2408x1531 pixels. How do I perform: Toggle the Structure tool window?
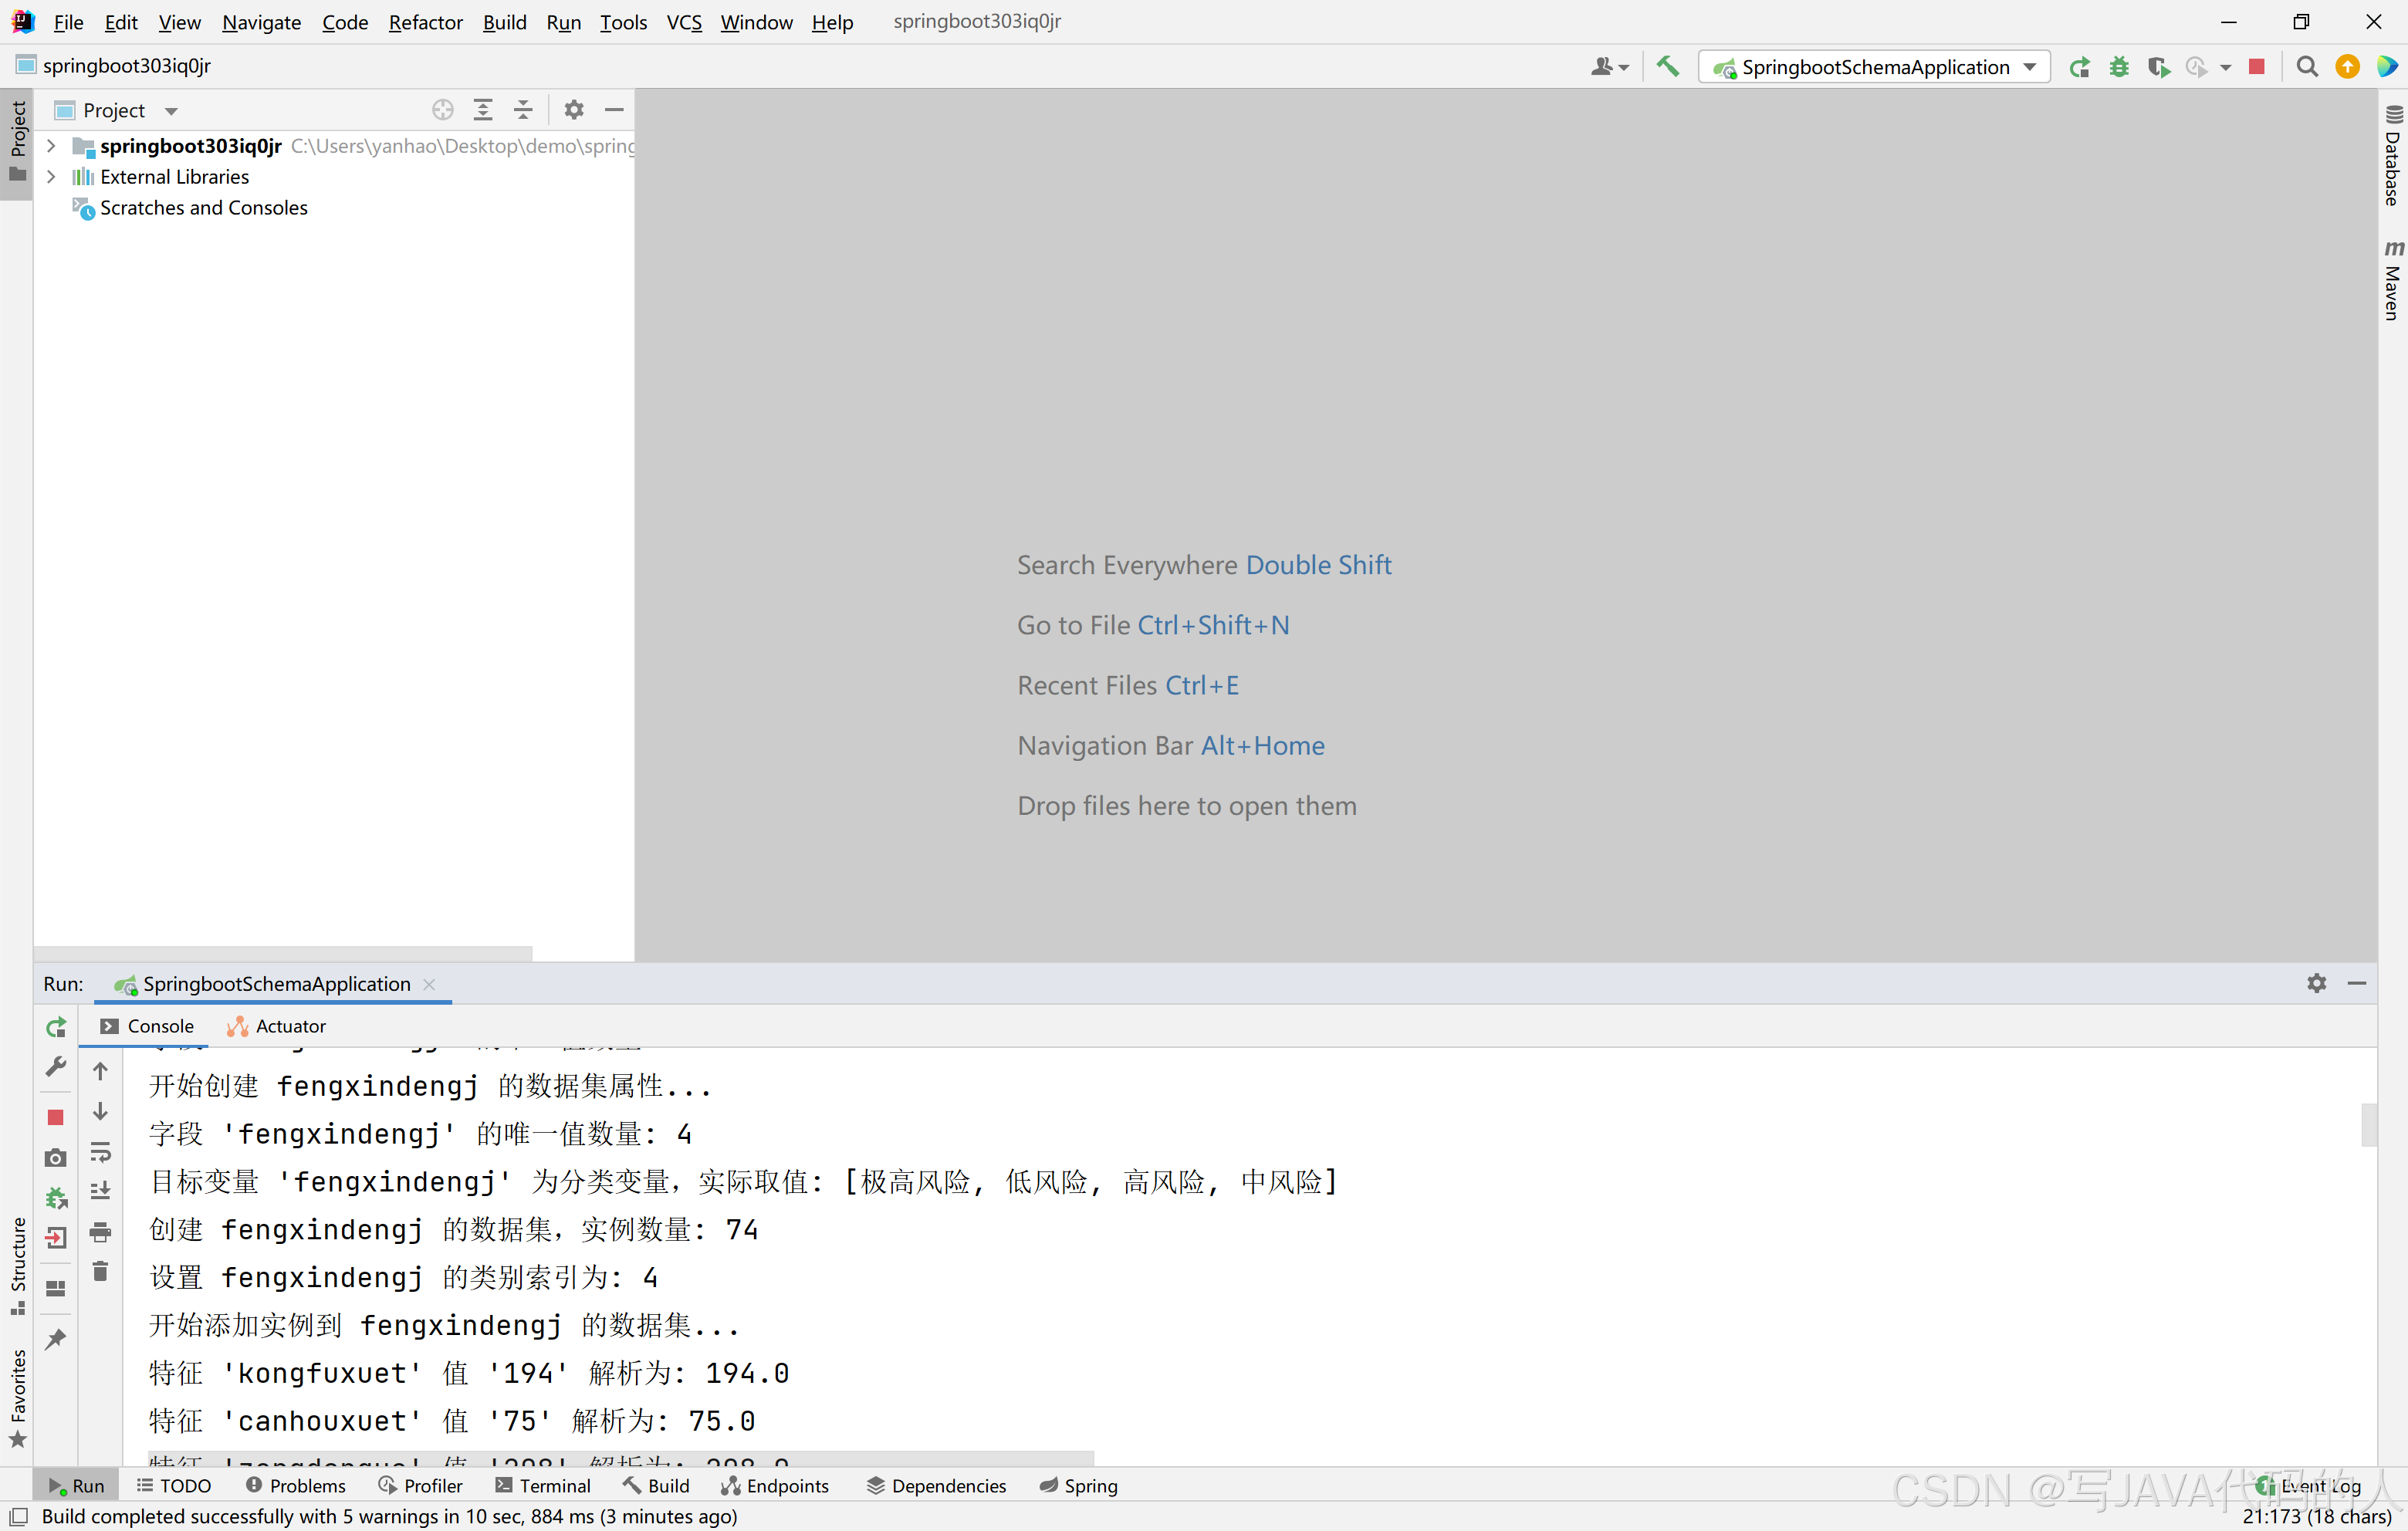pos(17,1266)
